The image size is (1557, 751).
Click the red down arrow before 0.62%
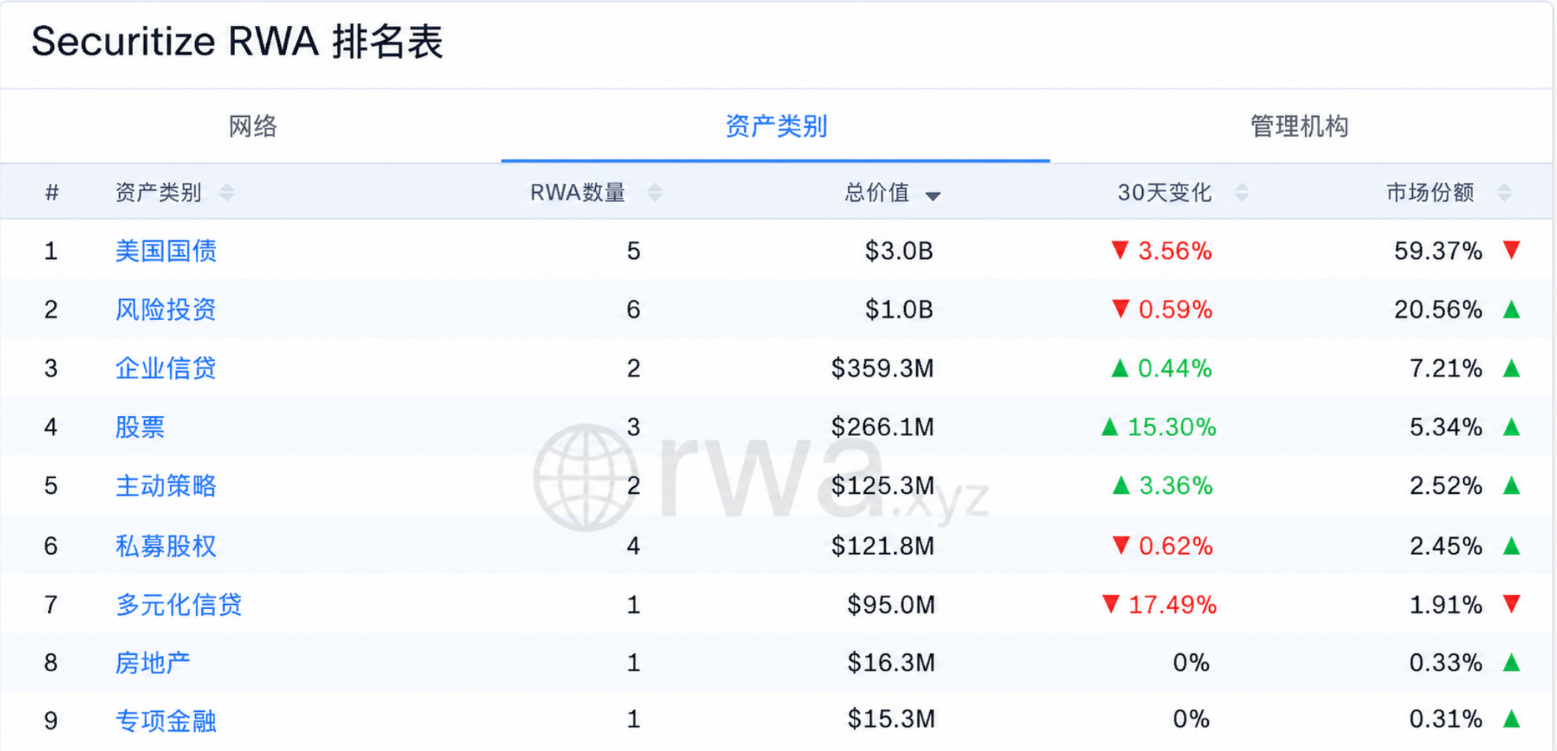coord(1121,546)
